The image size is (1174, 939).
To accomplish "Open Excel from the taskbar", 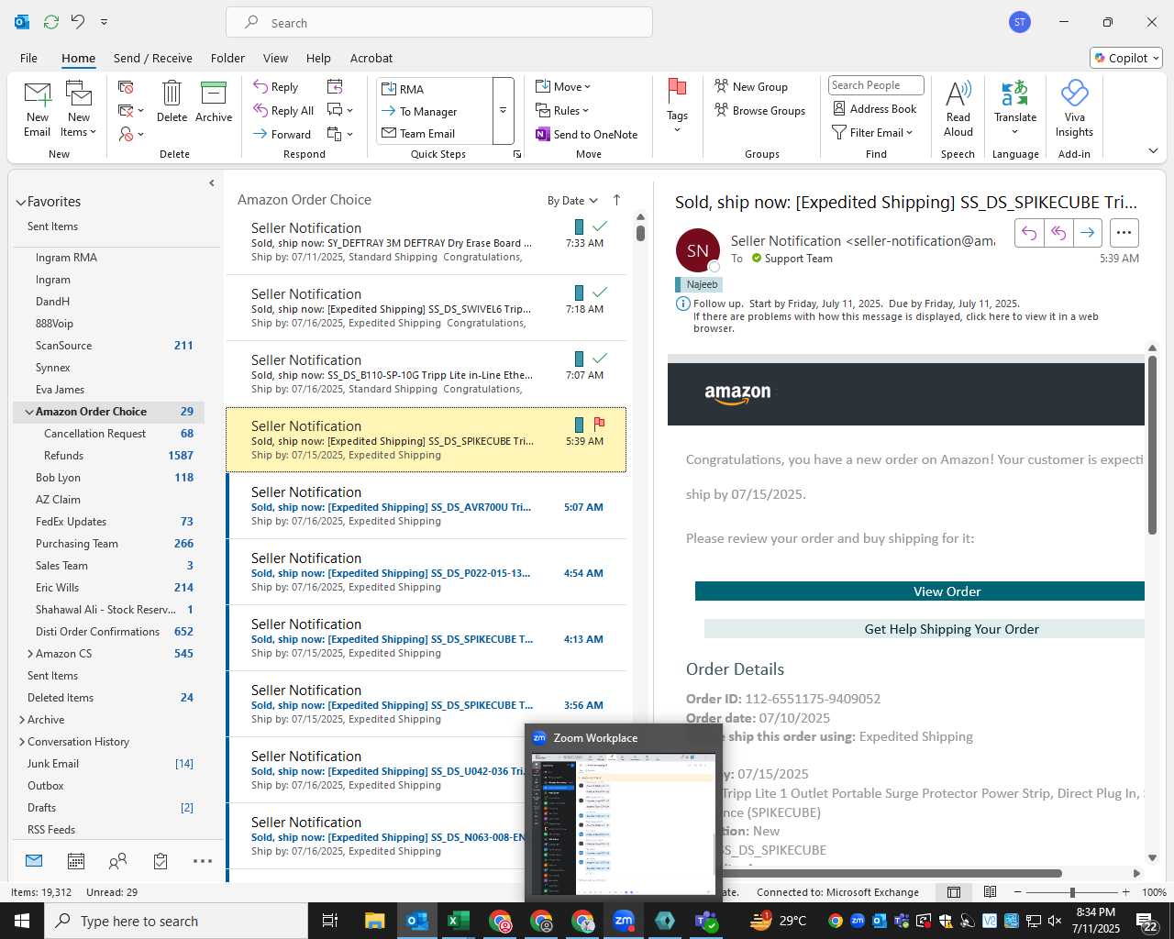I will [x=459, y=921].
